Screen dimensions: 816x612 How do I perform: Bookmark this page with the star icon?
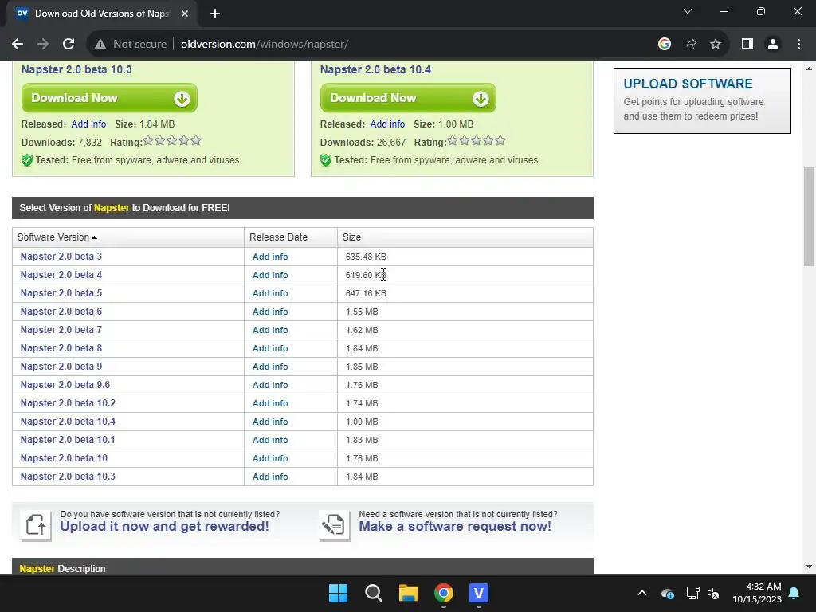click(716, 45)
